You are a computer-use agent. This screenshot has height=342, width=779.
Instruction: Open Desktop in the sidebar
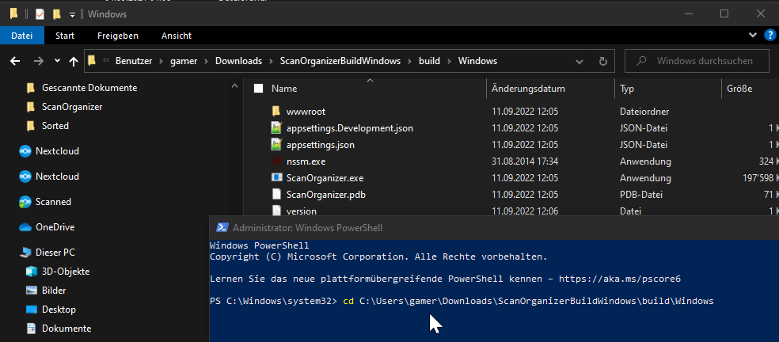click(59, 310)
